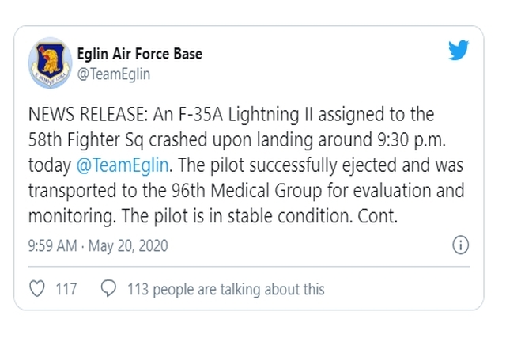
Task: Open Eglin Air Force Base avatar emblem
Action: click(50, 63)
